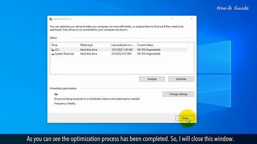Viewport: 257px width, 144px height.
Task: Select the (C:) drive icon in the list
Action: tap(53, 50)
